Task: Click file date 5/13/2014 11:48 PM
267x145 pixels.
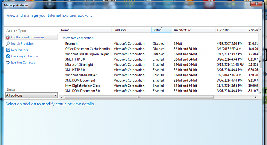Action: [x=230, y=64]
